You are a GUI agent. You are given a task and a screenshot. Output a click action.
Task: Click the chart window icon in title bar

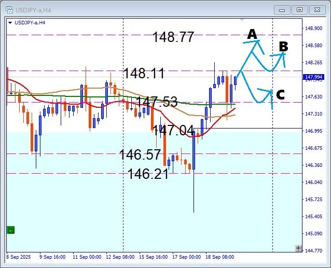click(9, 10)
